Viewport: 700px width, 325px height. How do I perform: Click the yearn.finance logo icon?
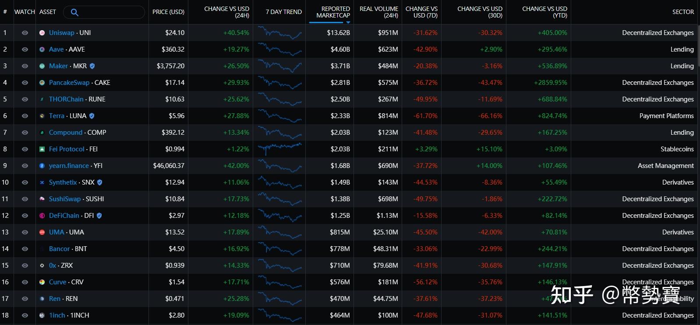[42, 166]
